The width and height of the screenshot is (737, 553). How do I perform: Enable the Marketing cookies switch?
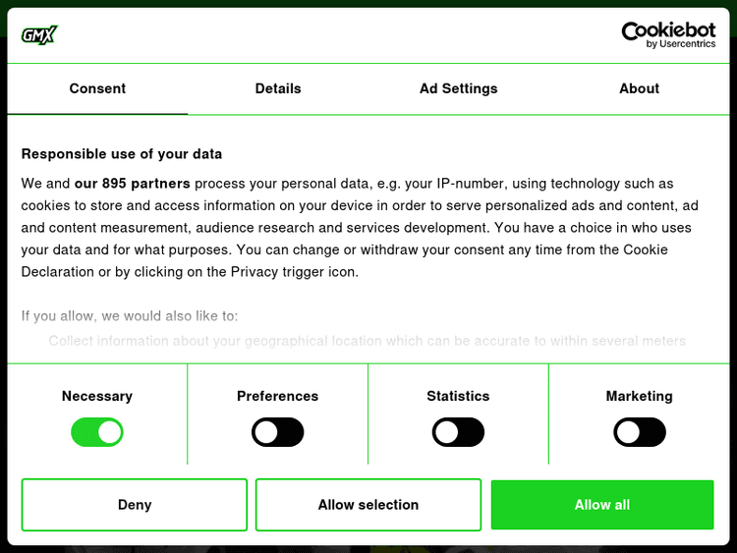click(639, 432)
